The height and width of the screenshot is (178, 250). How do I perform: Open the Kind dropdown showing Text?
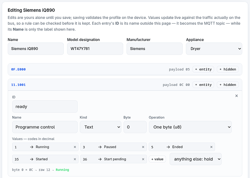[x=100, y=127]
